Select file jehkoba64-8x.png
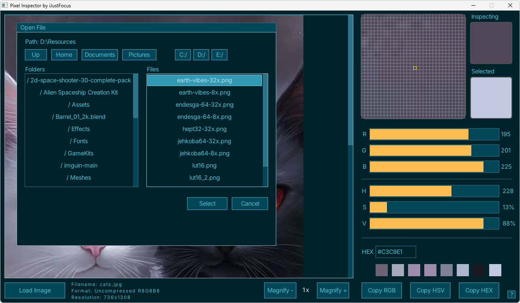Viewport: 520px width, 303px height. (x=204, y=153)
